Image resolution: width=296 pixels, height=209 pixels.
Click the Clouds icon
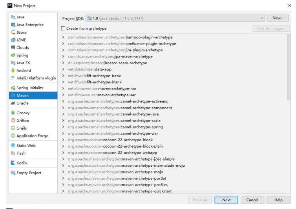tap(13, 47)
